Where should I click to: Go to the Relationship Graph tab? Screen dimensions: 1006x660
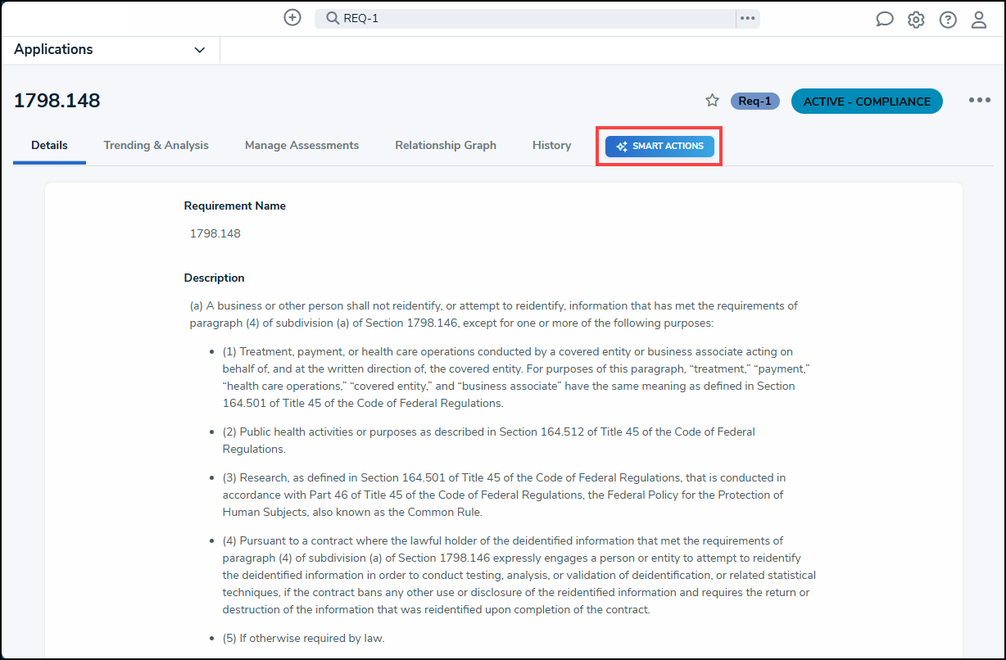pos(446,145)
